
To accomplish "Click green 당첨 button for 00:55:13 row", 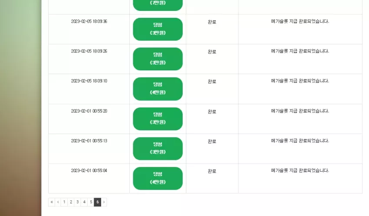I will [158, 149].
